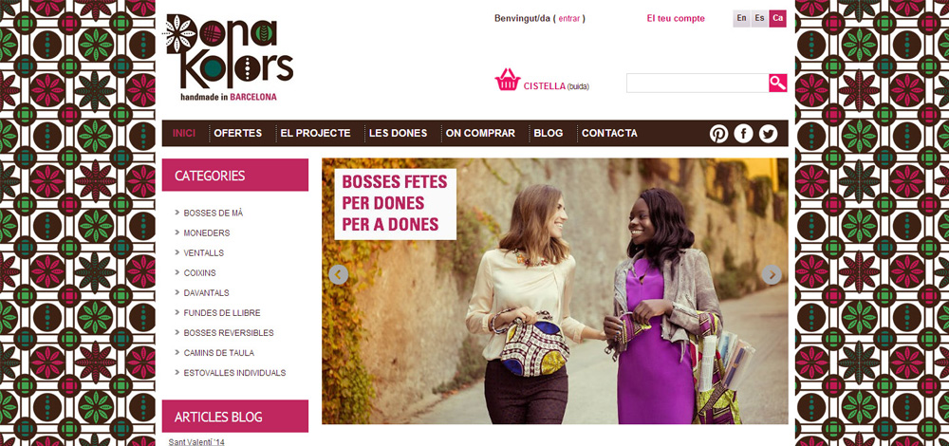949x446 pixels.
Task: Expand the Bosses de mà category
Action: (x=214, y=213)
